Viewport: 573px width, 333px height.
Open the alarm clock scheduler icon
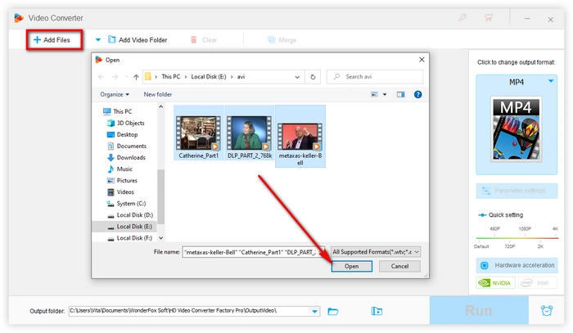(x=546, y=311)
